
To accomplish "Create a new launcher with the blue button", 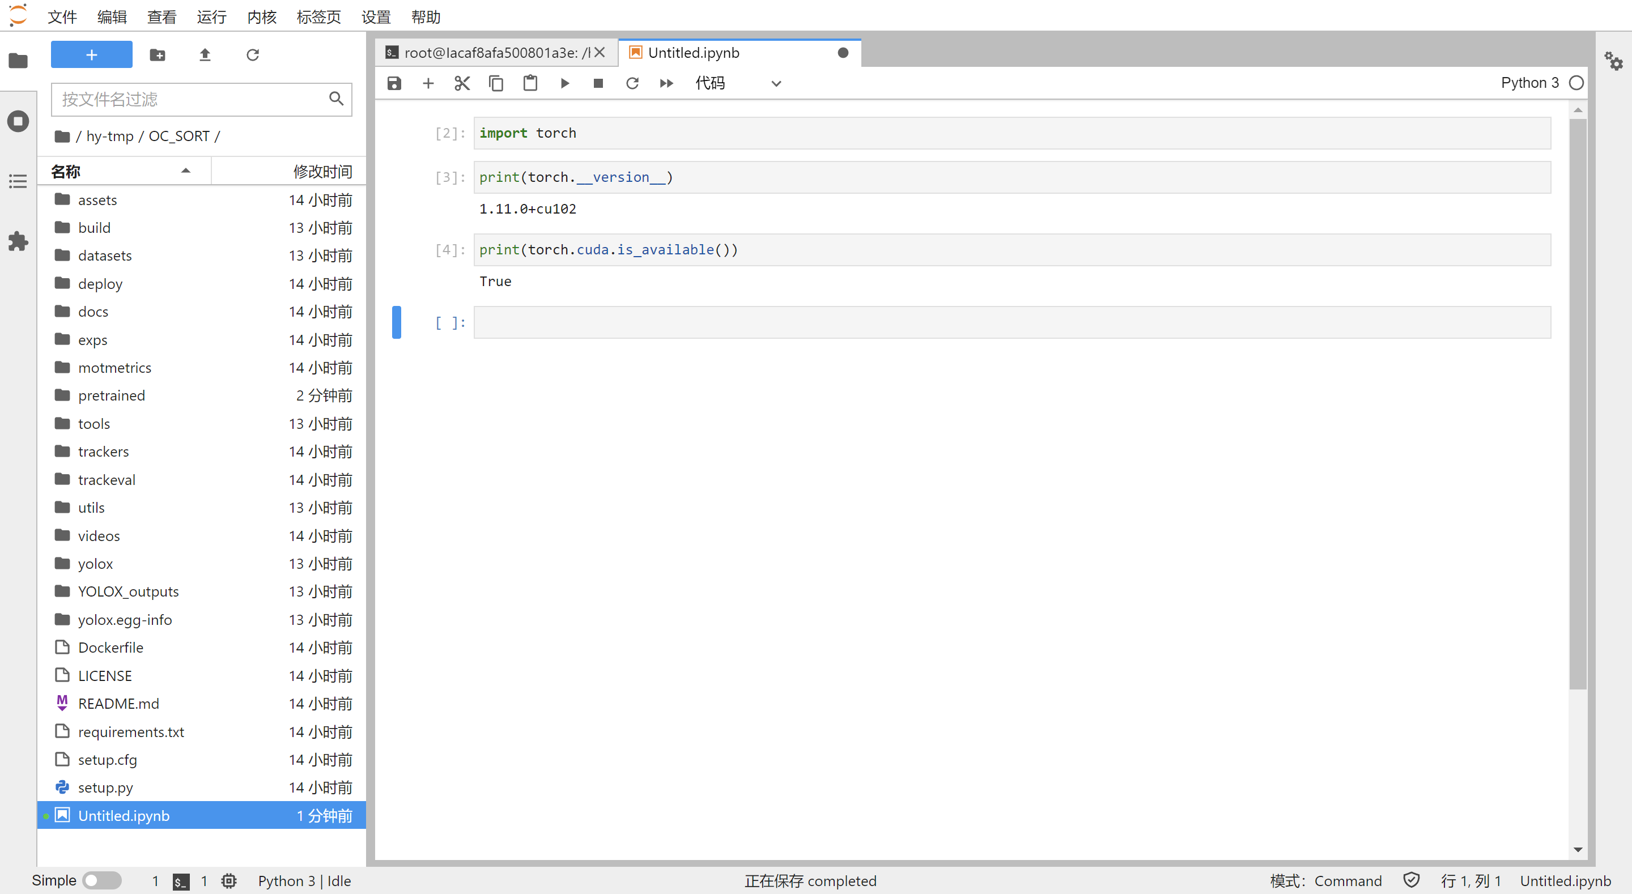I will pos(91,54).
